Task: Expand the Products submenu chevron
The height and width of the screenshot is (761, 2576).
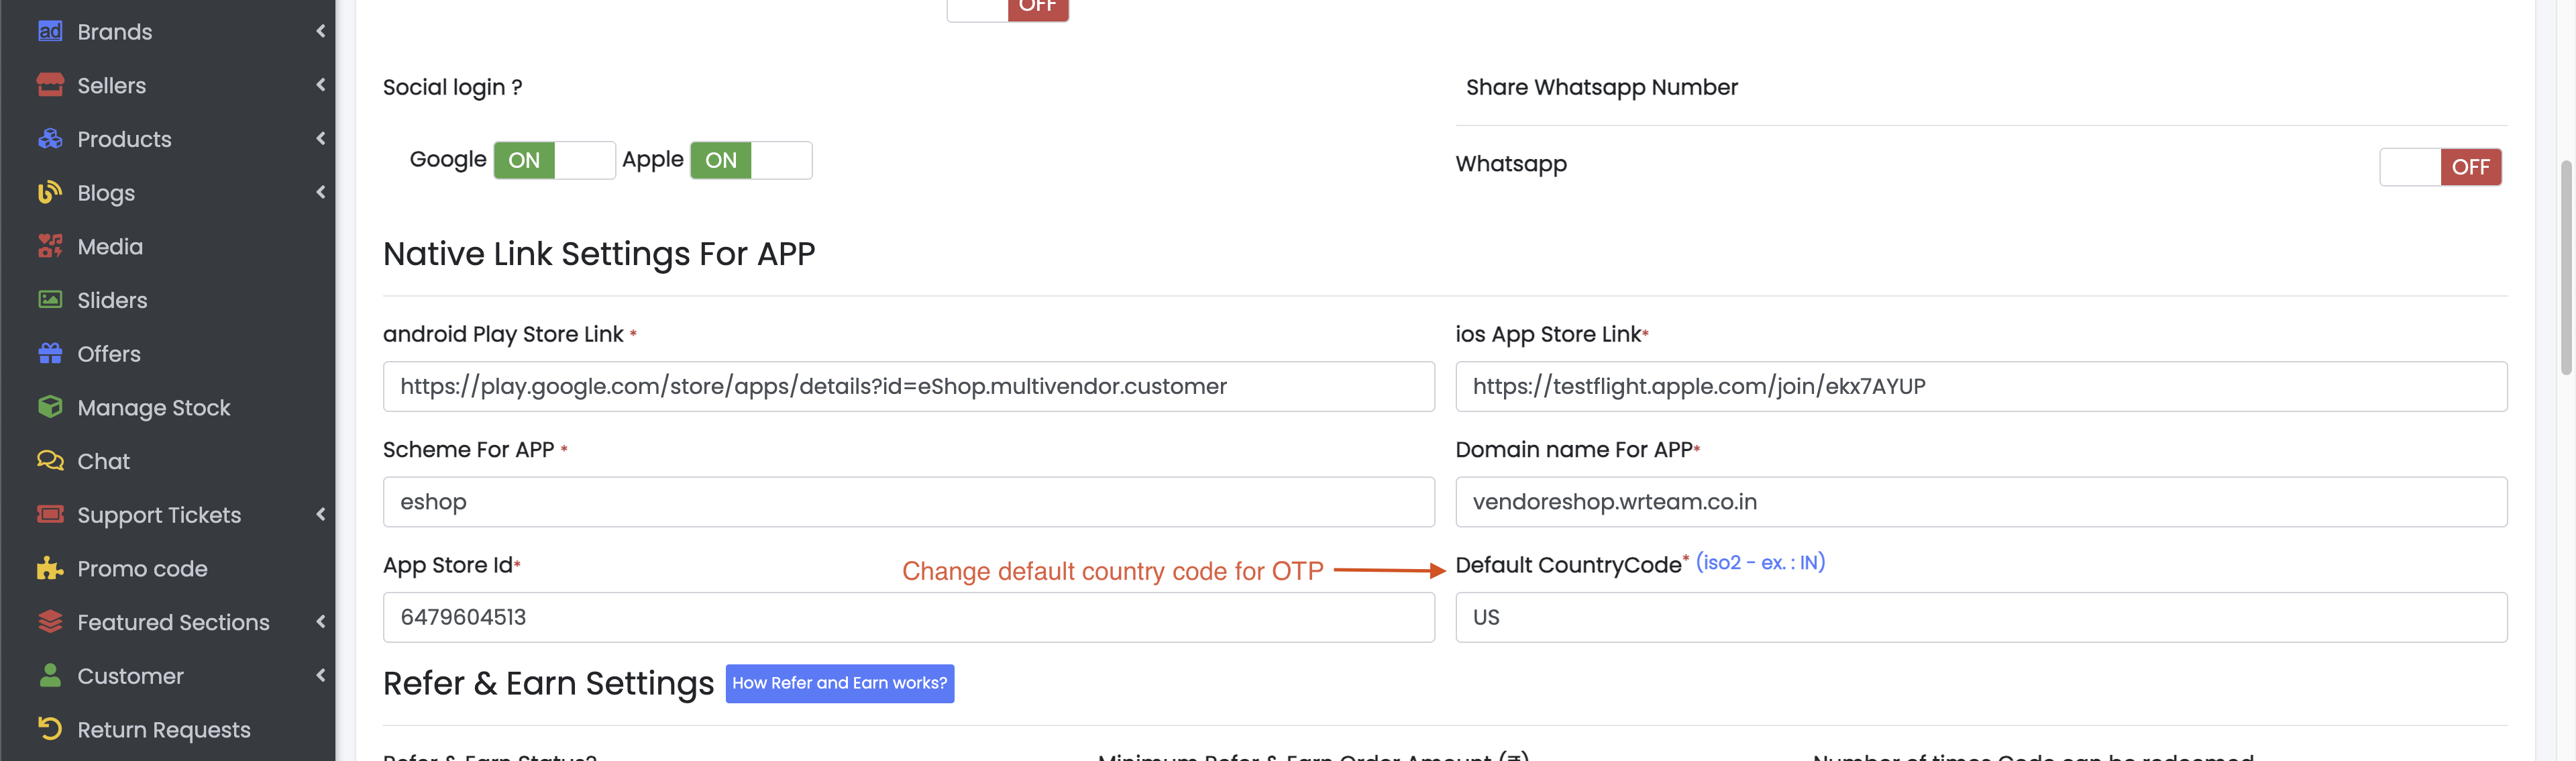Action: tap(321, 139)
